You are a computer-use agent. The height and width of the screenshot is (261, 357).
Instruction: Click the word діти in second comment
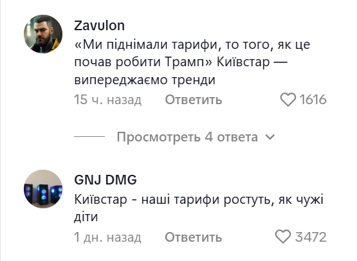(x=86, y=217)
